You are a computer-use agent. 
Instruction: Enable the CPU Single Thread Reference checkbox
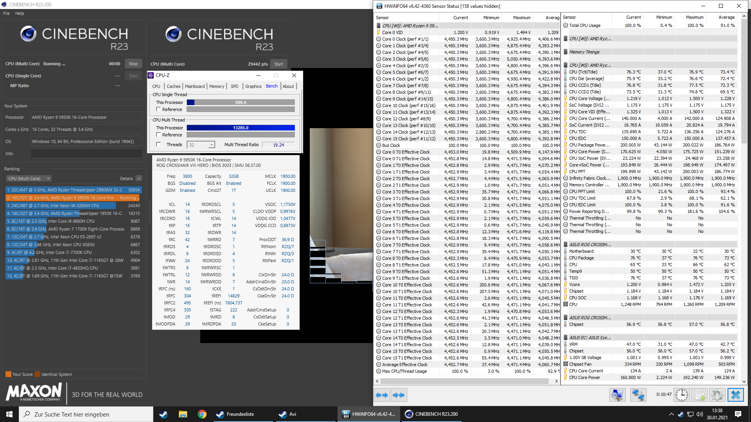(158, 109)
